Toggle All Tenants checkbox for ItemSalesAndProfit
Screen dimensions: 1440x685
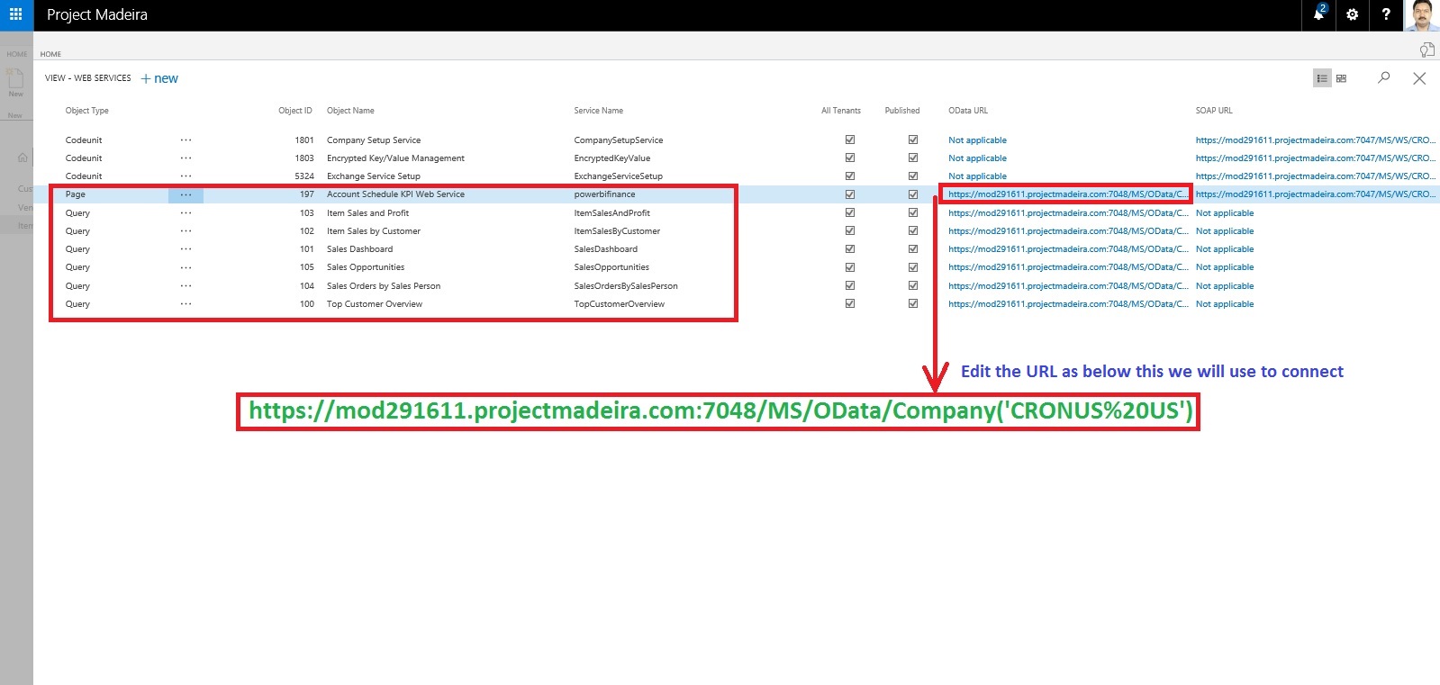pyautogui.click(x=850, y=212)
